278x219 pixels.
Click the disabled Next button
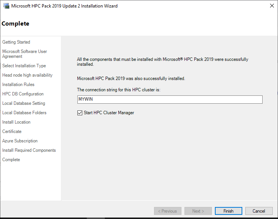click(x=198, y=211)
